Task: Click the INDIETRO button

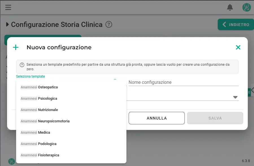Action: (x=237, y=25)
